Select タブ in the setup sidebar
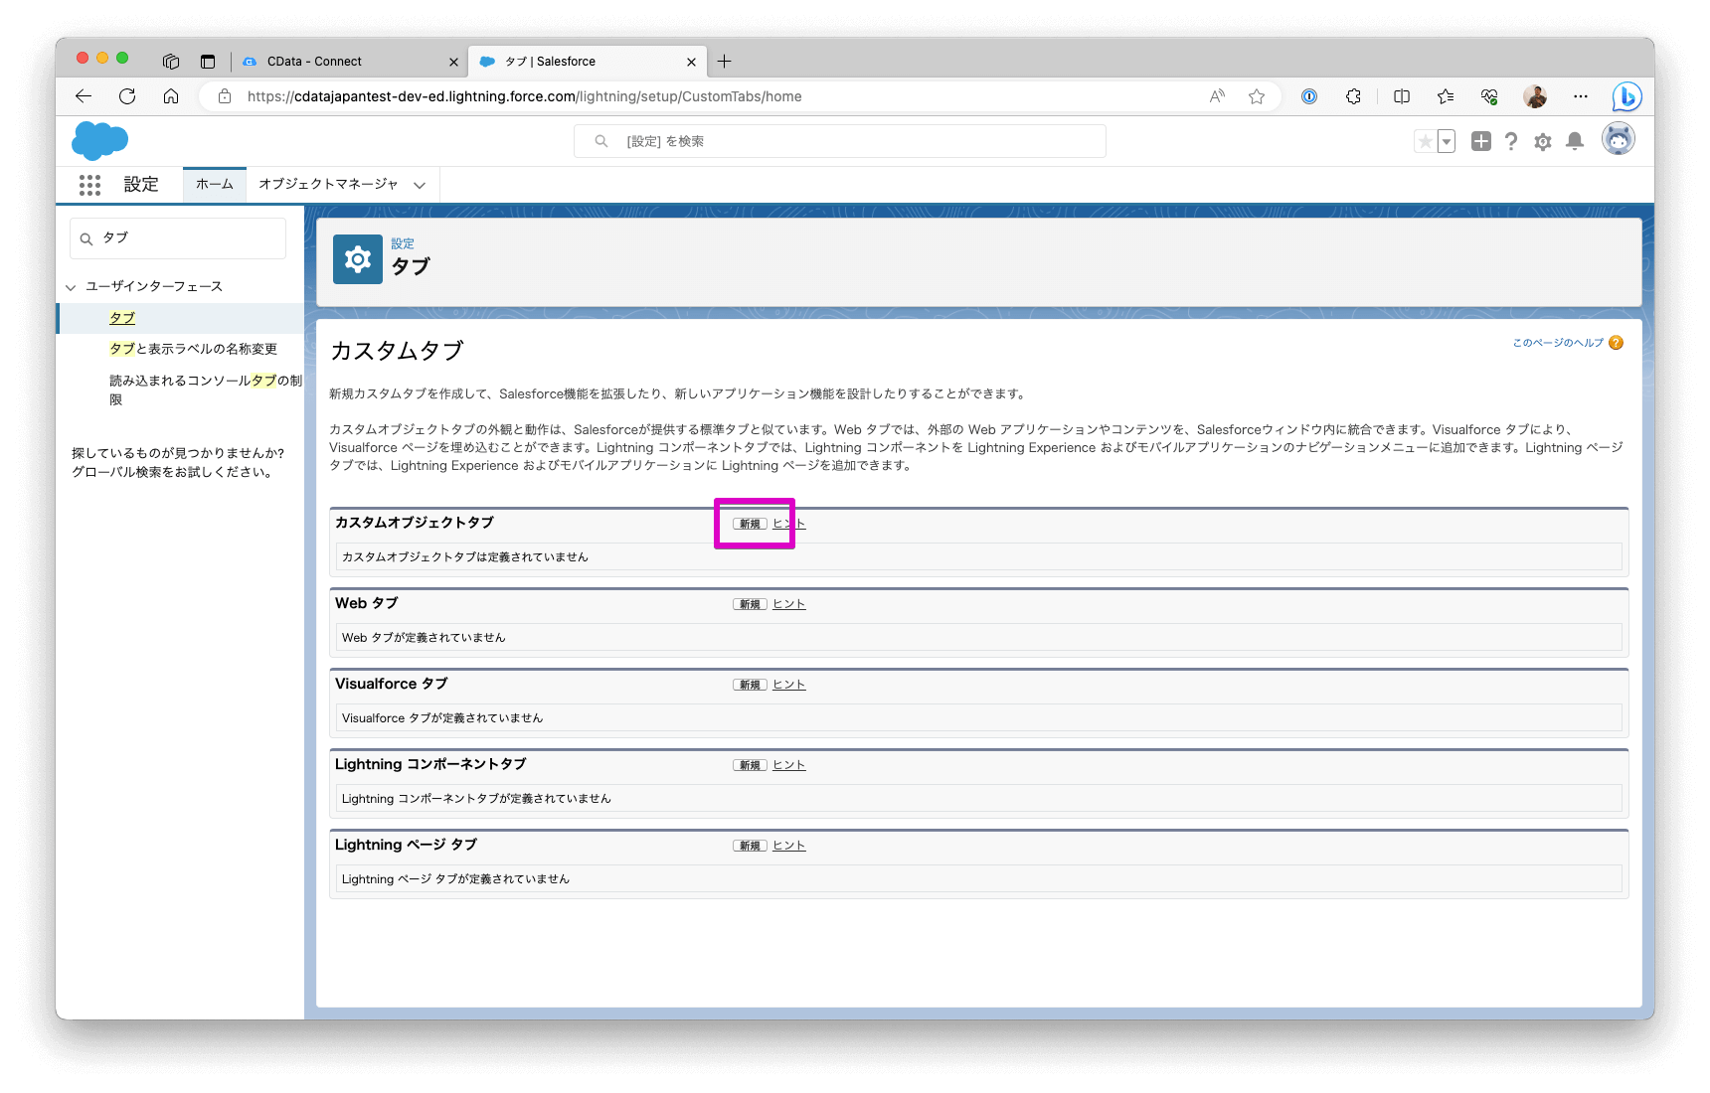The image size is (1710, 1093). click(122, 318)
